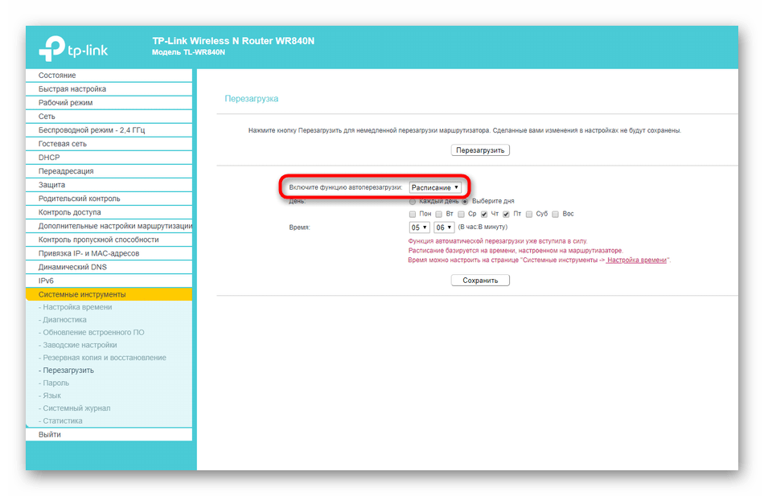
Task: Open Родительский контроль settings
Action: [x=109, y=199]
